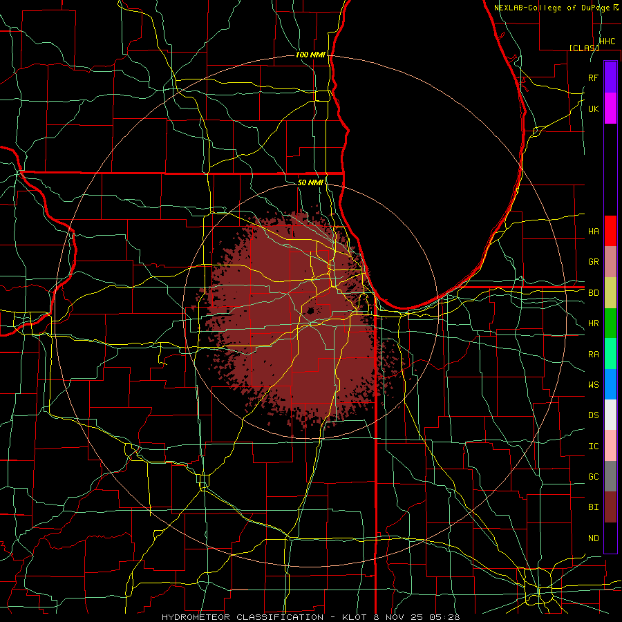The image size is (622, 622).
Task: Click the Hydrometeor Classification KLOT title caption
Action: click(310, 617)
